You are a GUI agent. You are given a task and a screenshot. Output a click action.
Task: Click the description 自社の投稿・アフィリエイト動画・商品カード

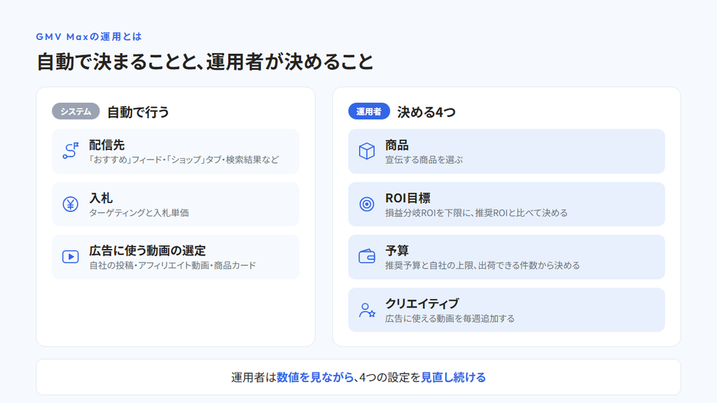[172, 265]
